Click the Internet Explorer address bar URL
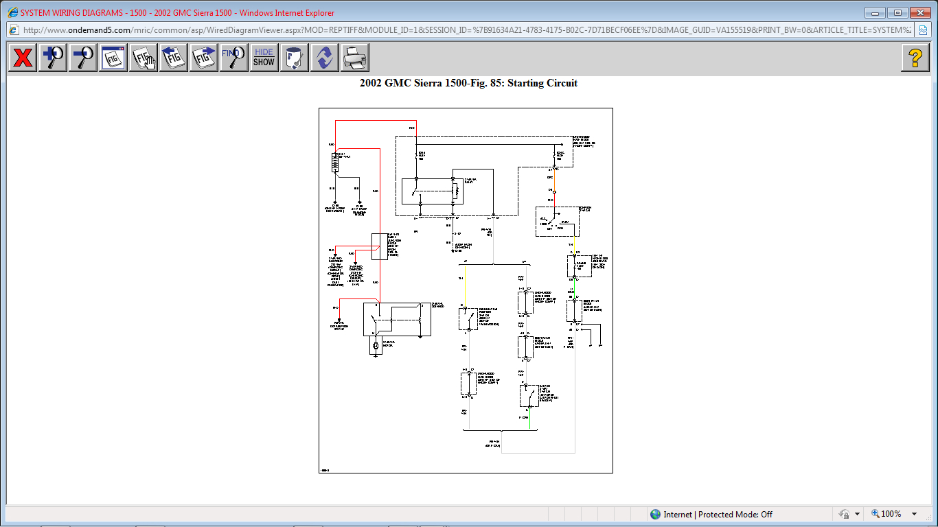Image resolution: width=938 pixels, height=527 pixels. tap(467, 30)
